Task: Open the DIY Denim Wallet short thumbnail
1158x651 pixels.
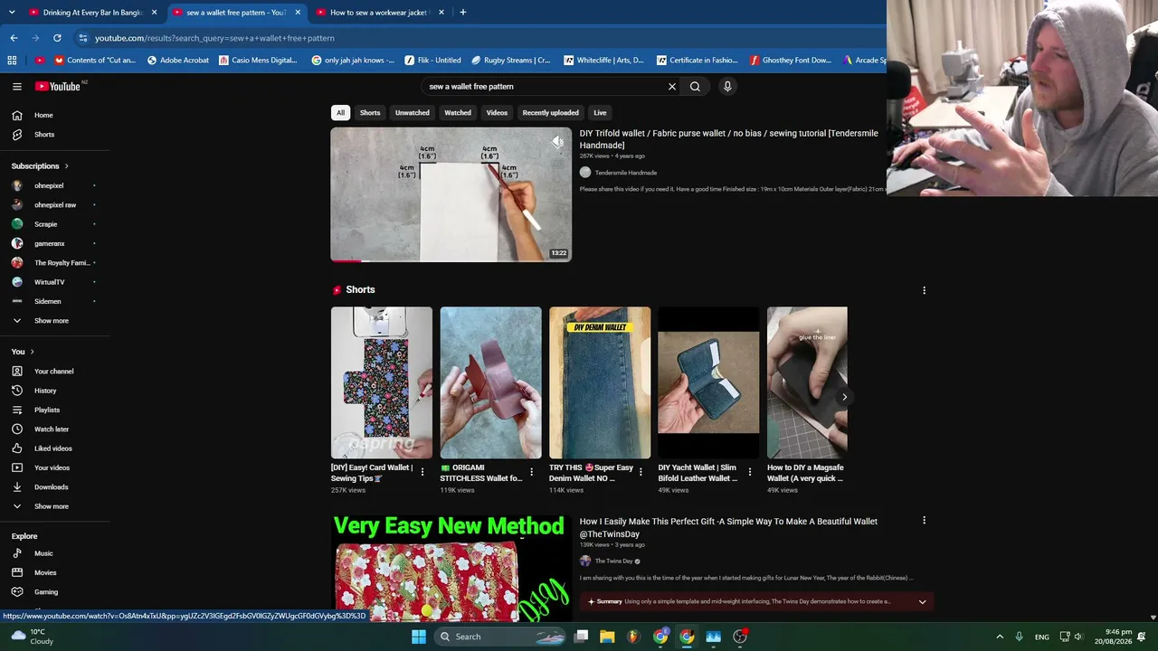Action: (x=600, y=382)
